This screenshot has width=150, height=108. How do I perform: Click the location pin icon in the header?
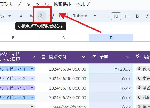coord(137,56)
